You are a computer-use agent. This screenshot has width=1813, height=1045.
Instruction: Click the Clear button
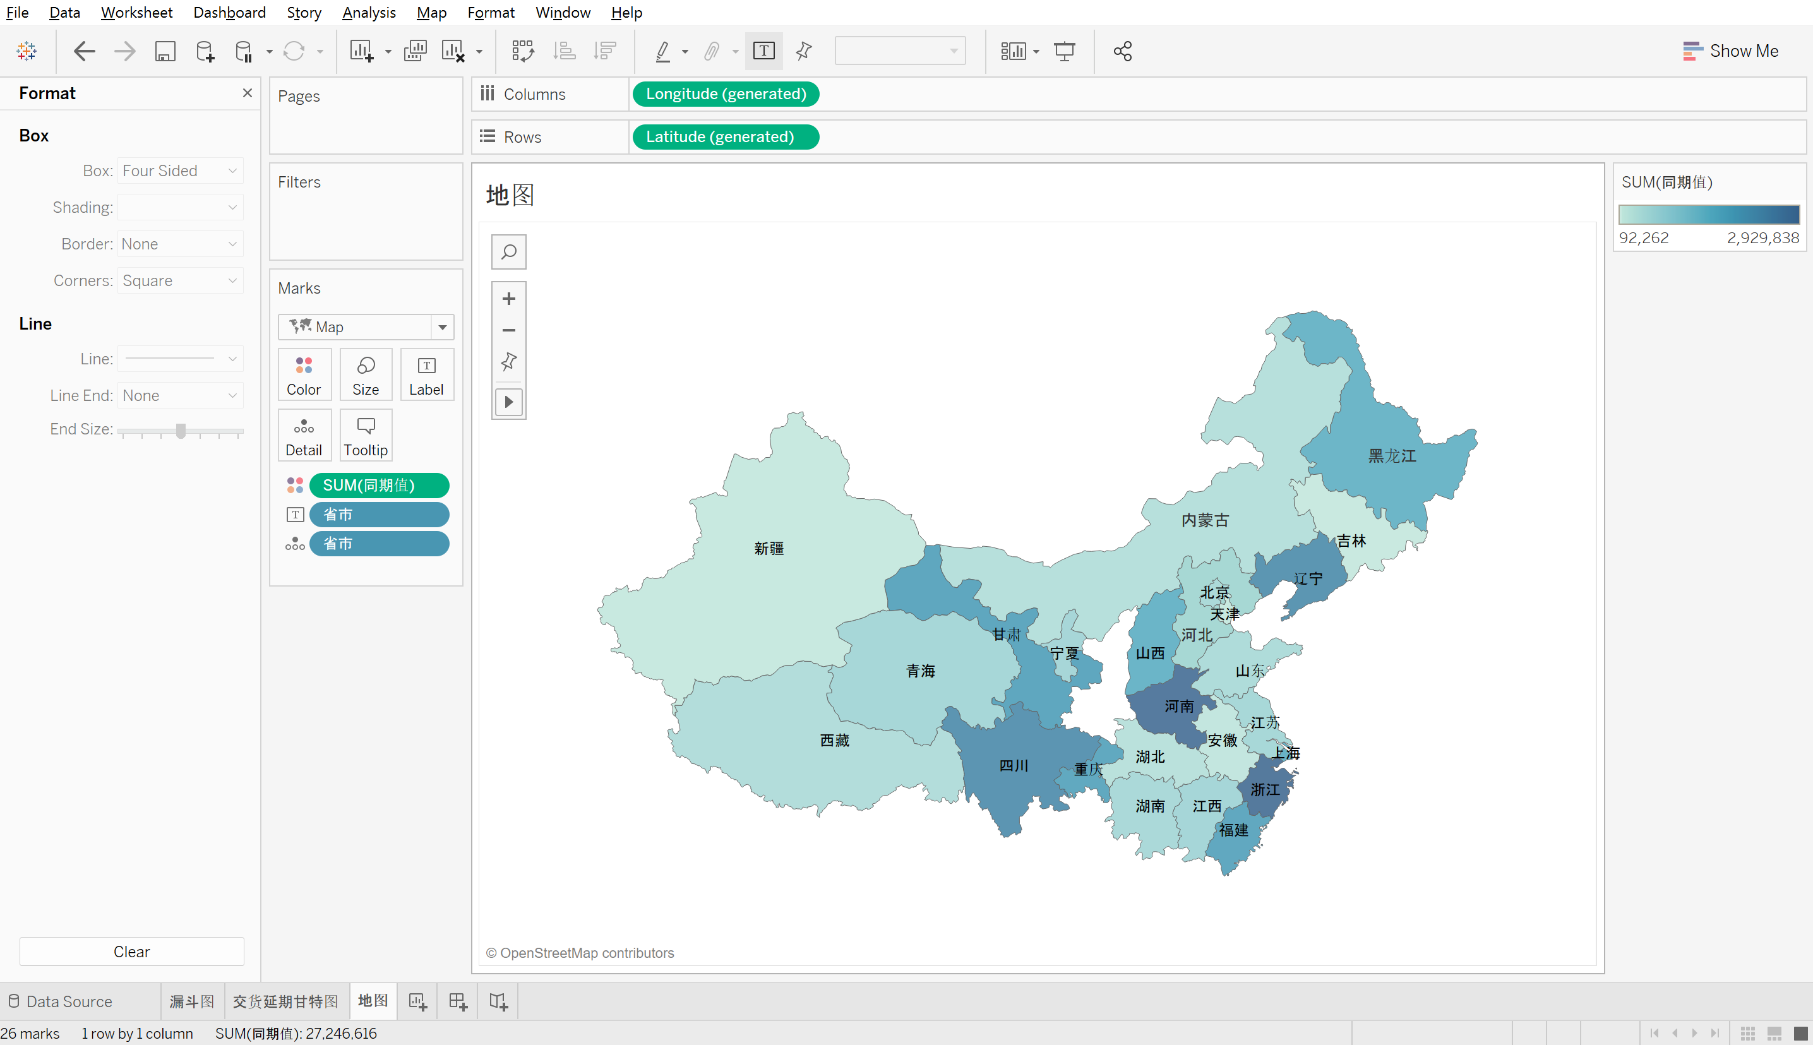tap(131, 952)
